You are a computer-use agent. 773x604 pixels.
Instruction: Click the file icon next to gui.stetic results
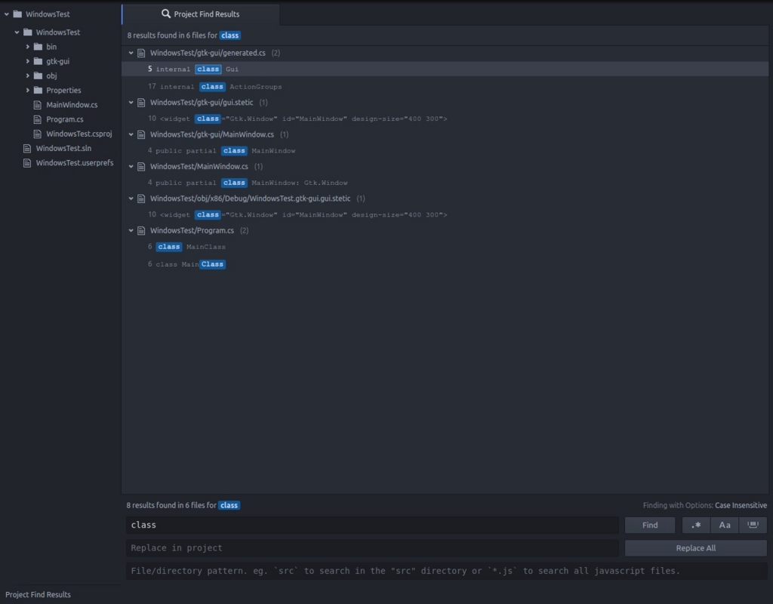point(141,102)
